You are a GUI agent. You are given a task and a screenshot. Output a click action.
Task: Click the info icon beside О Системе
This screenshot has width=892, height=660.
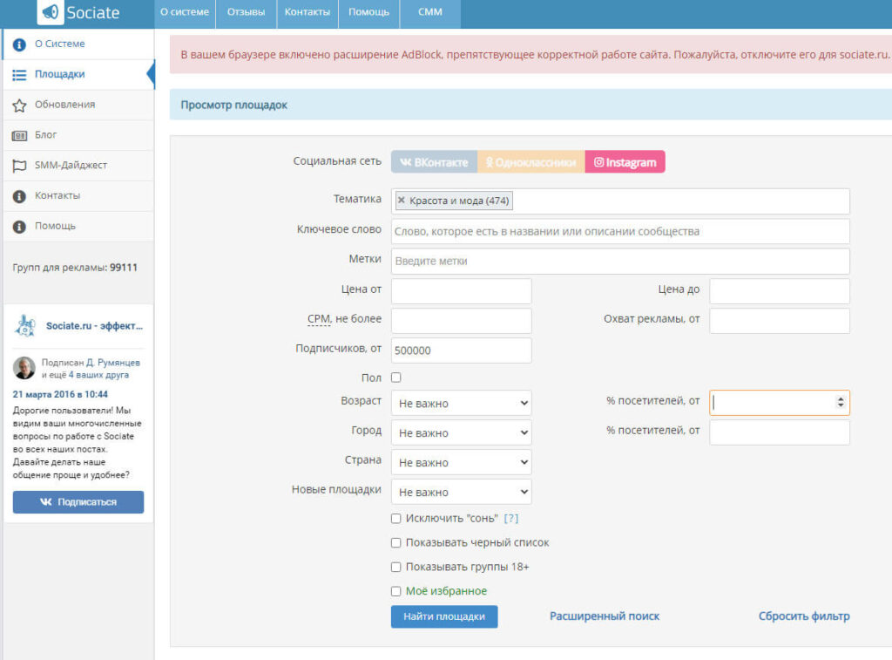point(19,44)
